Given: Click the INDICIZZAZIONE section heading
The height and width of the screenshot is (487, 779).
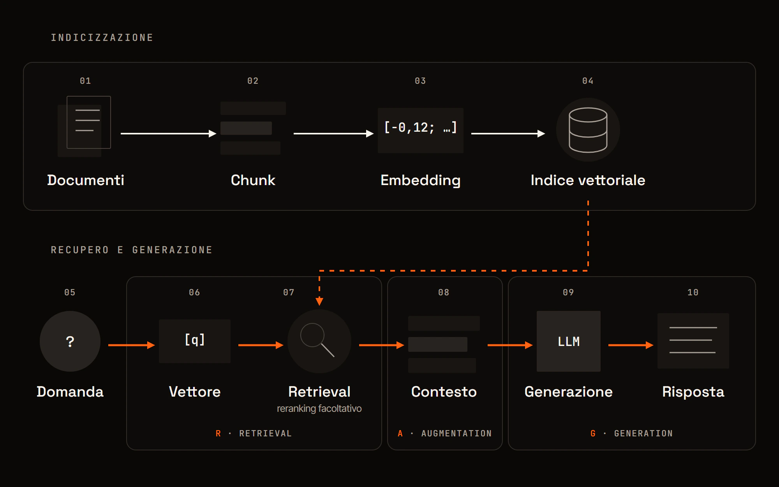Looking at the screenshot, I should coord(102,38).
